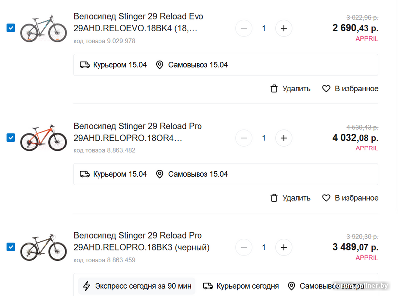
Task: Select Экспресс сегодня за 90 мин delivery
Action: tap(136, 286)
